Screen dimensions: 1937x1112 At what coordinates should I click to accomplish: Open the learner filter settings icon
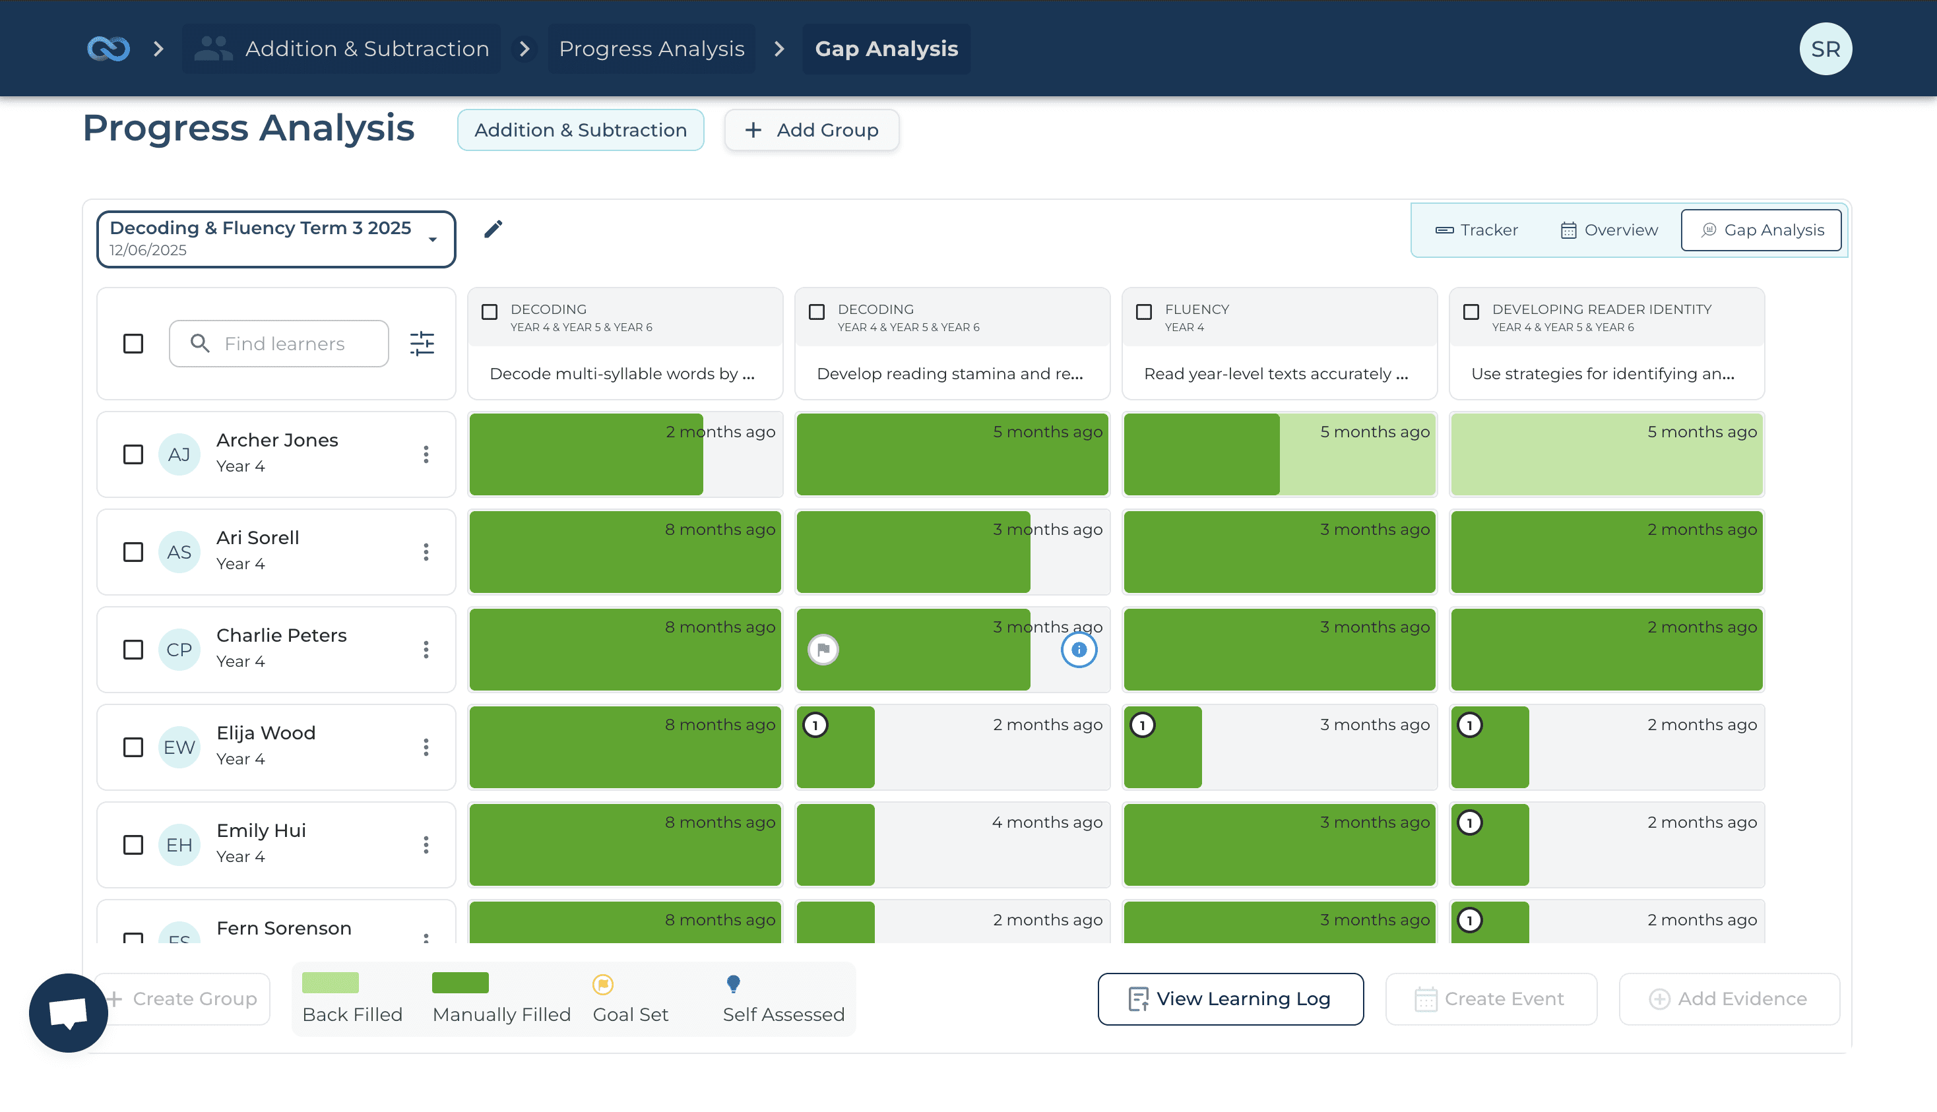(422, 344)
